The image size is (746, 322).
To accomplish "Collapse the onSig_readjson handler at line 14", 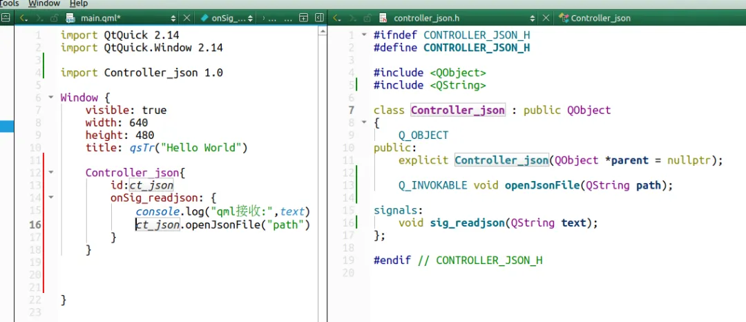I will point(51,197).
